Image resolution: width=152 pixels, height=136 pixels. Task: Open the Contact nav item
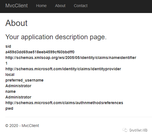81,6
